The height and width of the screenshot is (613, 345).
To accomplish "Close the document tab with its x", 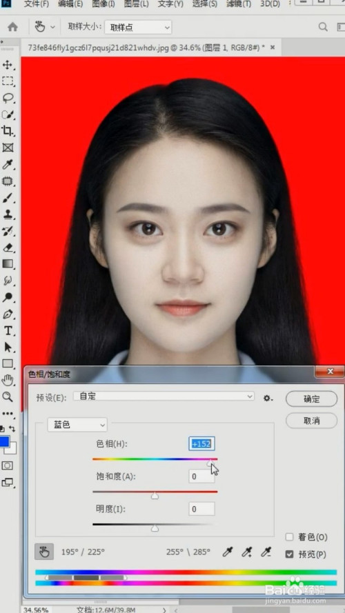I will click(x=273, y=48).
